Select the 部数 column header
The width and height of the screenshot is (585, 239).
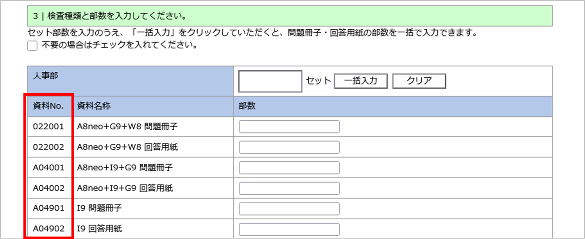(247, 106)
